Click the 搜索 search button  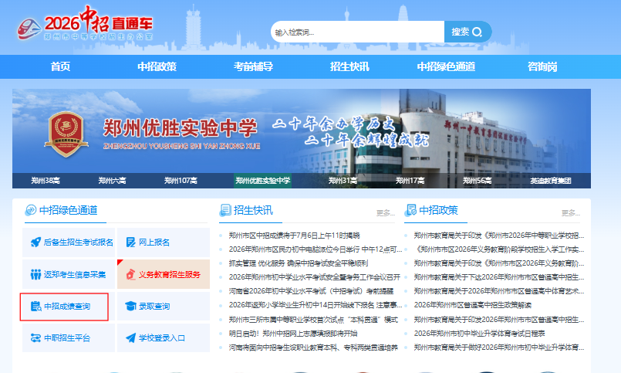point(467,32)
